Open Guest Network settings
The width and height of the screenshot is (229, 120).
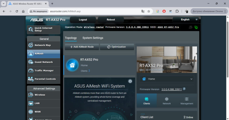pos(44,62)
